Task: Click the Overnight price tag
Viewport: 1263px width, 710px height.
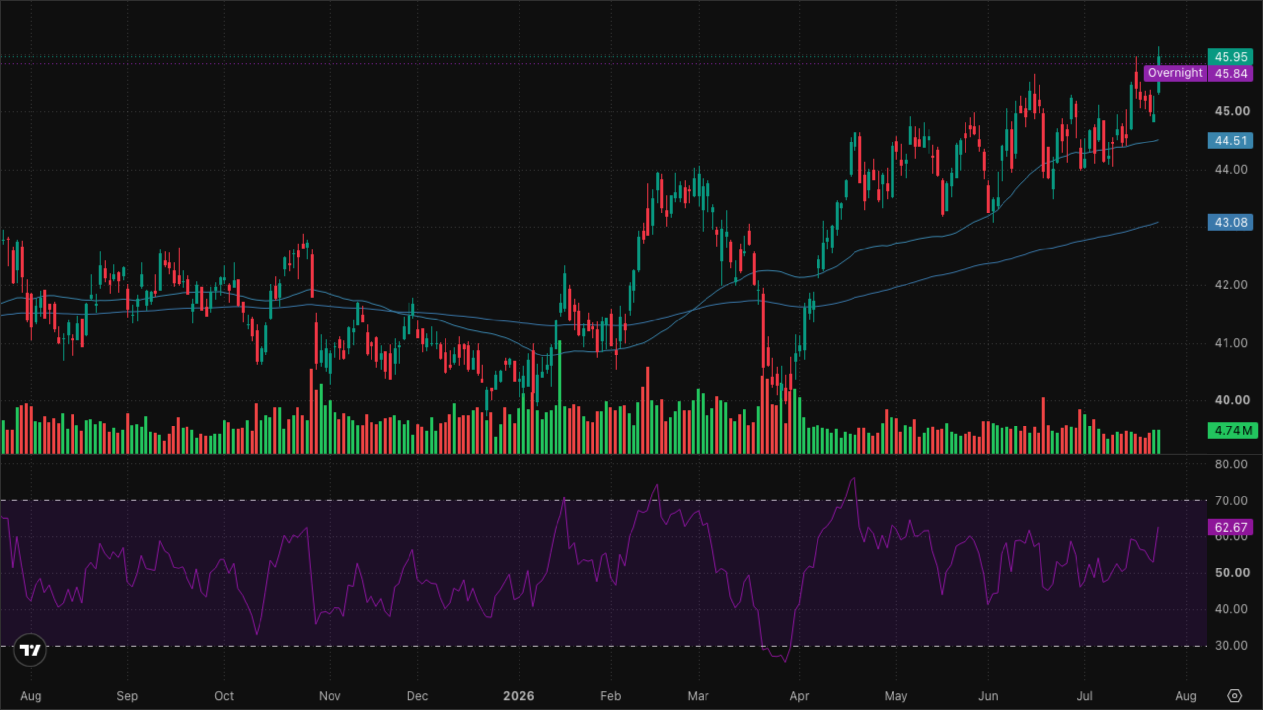Action: [1175, 73]
